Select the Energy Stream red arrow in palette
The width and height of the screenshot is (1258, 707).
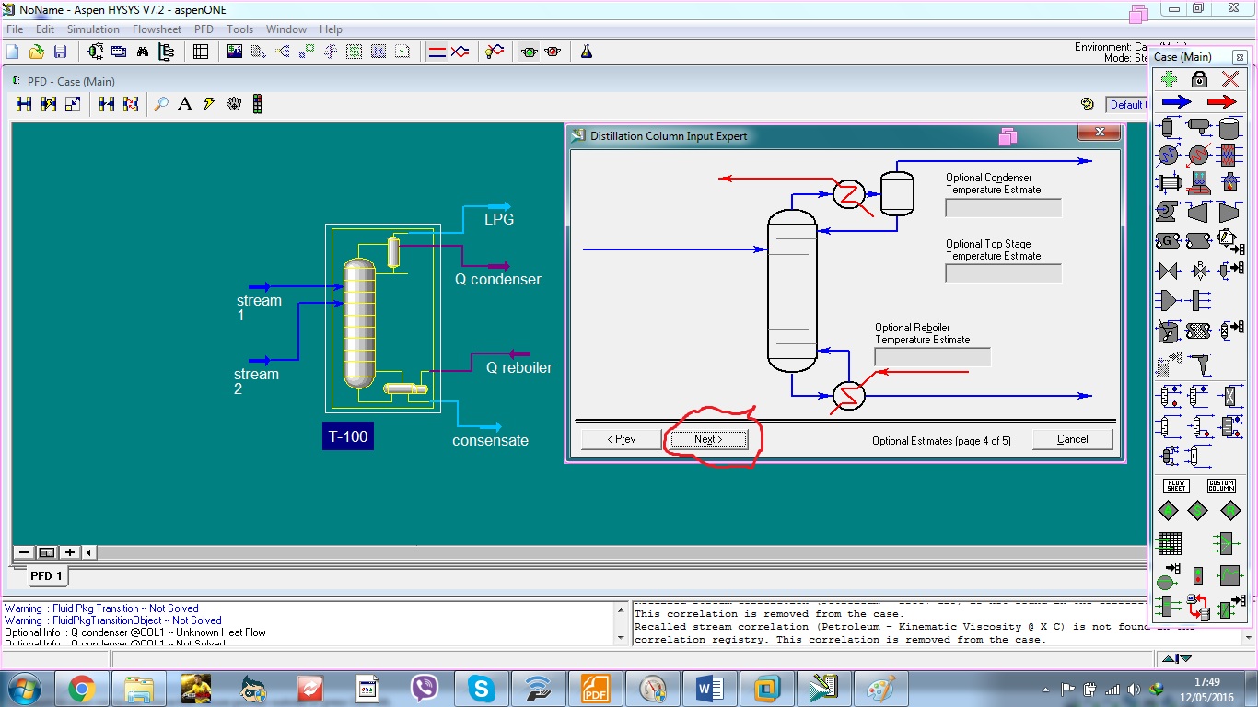1222,101
